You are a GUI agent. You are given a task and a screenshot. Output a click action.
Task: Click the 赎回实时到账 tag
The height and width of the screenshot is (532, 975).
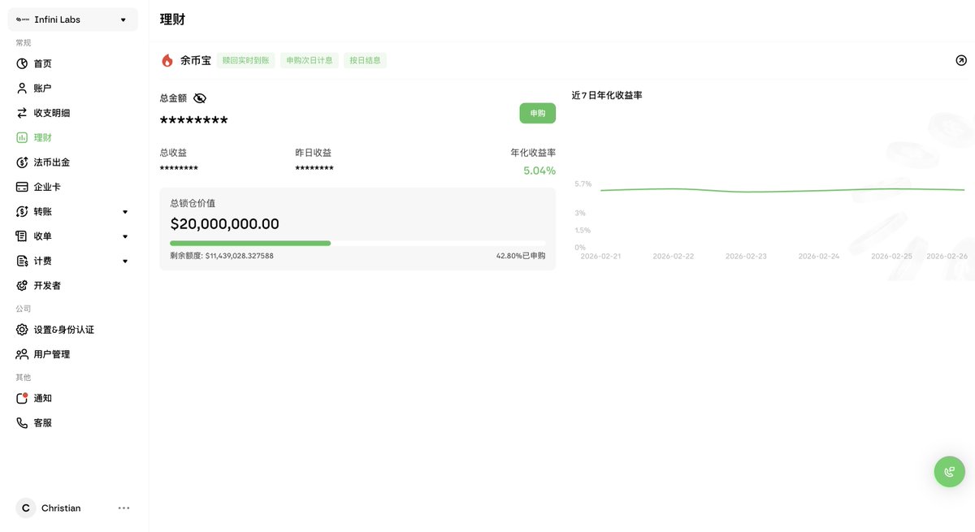[245, 60]
